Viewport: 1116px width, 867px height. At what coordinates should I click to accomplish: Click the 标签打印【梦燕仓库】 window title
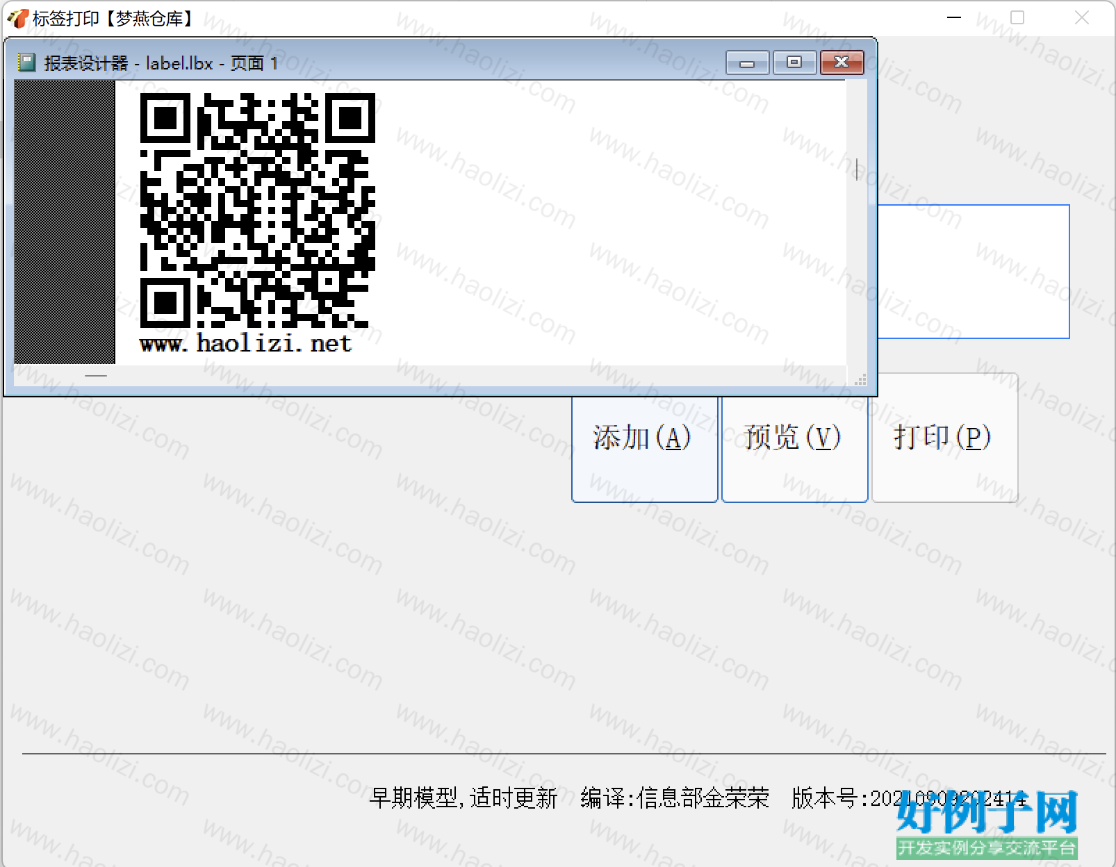113,18
